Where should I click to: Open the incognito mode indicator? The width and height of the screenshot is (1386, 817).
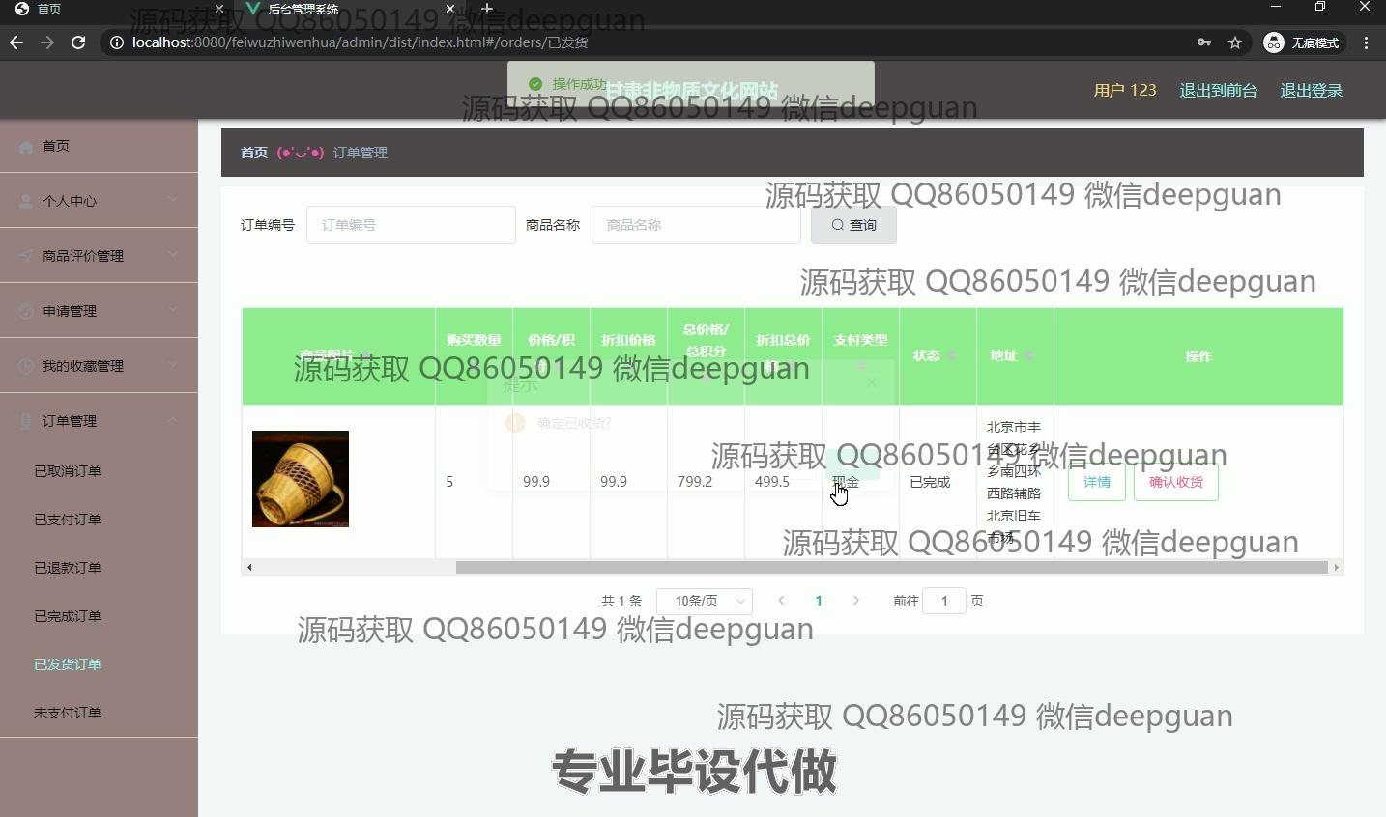tap(1302, 42)
